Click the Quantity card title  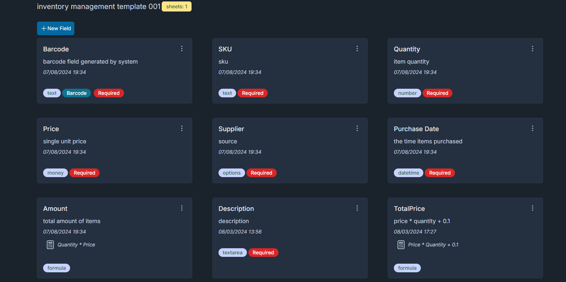(407, 49)
